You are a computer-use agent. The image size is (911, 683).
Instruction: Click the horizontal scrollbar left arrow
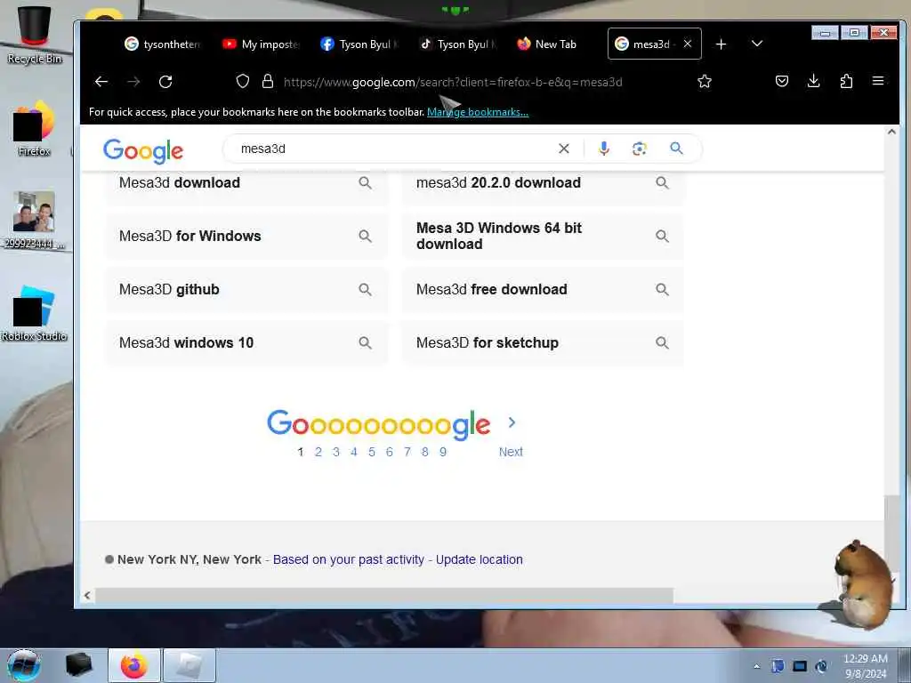tap(87, 595)
